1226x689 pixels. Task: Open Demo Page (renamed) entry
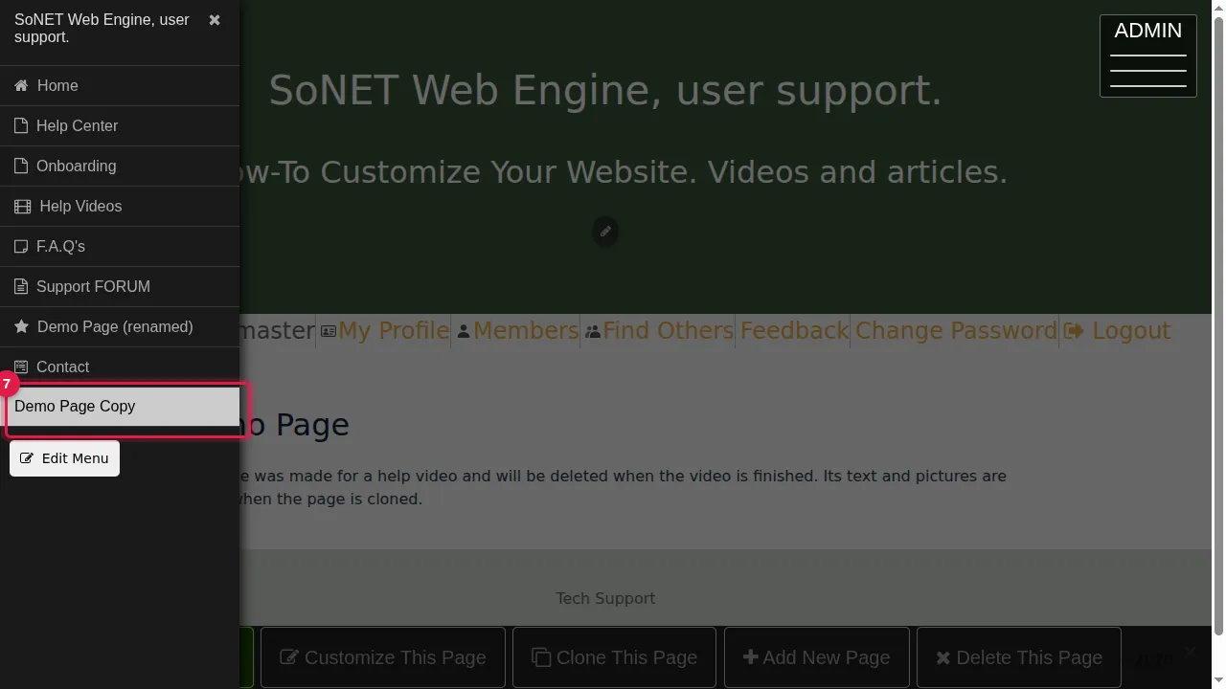(x=120, y=327)
